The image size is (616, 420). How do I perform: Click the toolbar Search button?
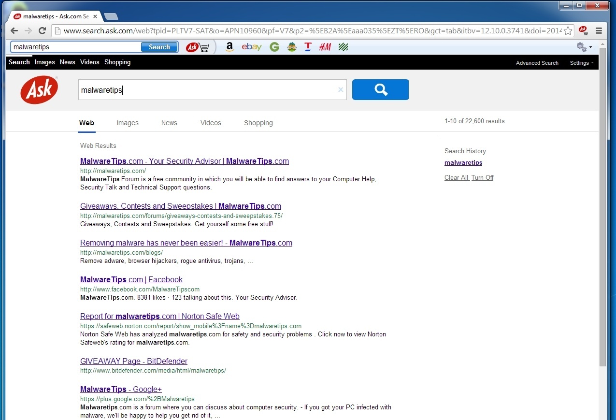point(159,47)
